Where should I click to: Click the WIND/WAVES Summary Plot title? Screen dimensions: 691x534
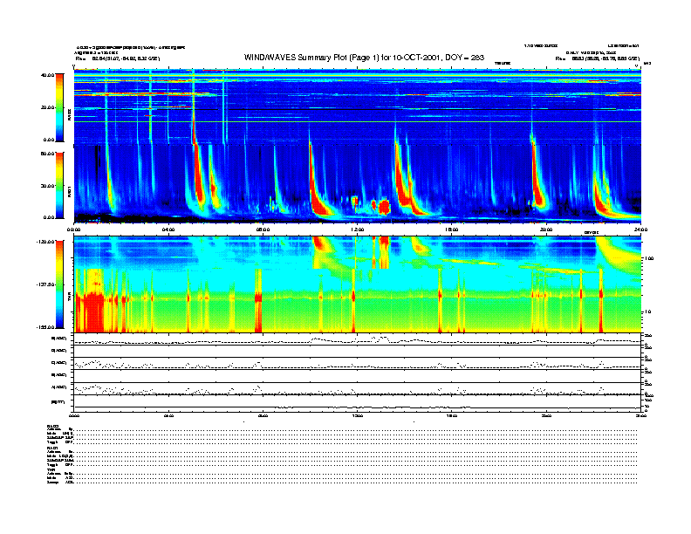pos(364,58)
